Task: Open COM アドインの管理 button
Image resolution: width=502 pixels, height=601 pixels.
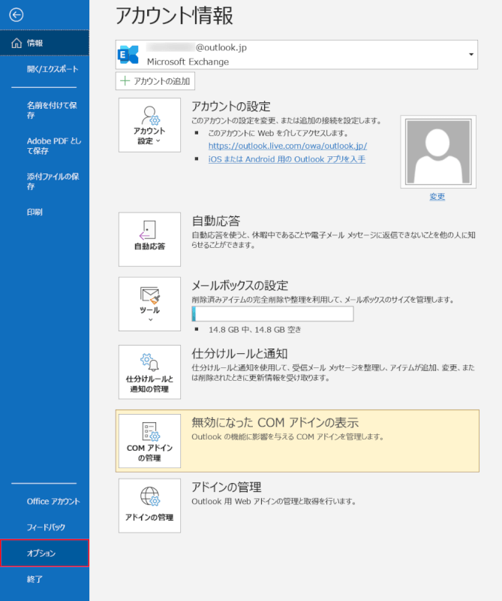Action: [x=149, y=442]
